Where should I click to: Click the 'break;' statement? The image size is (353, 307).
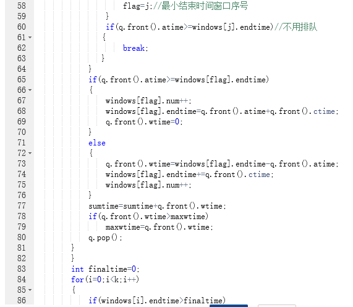pyautogui.click(x=135, y=48)
